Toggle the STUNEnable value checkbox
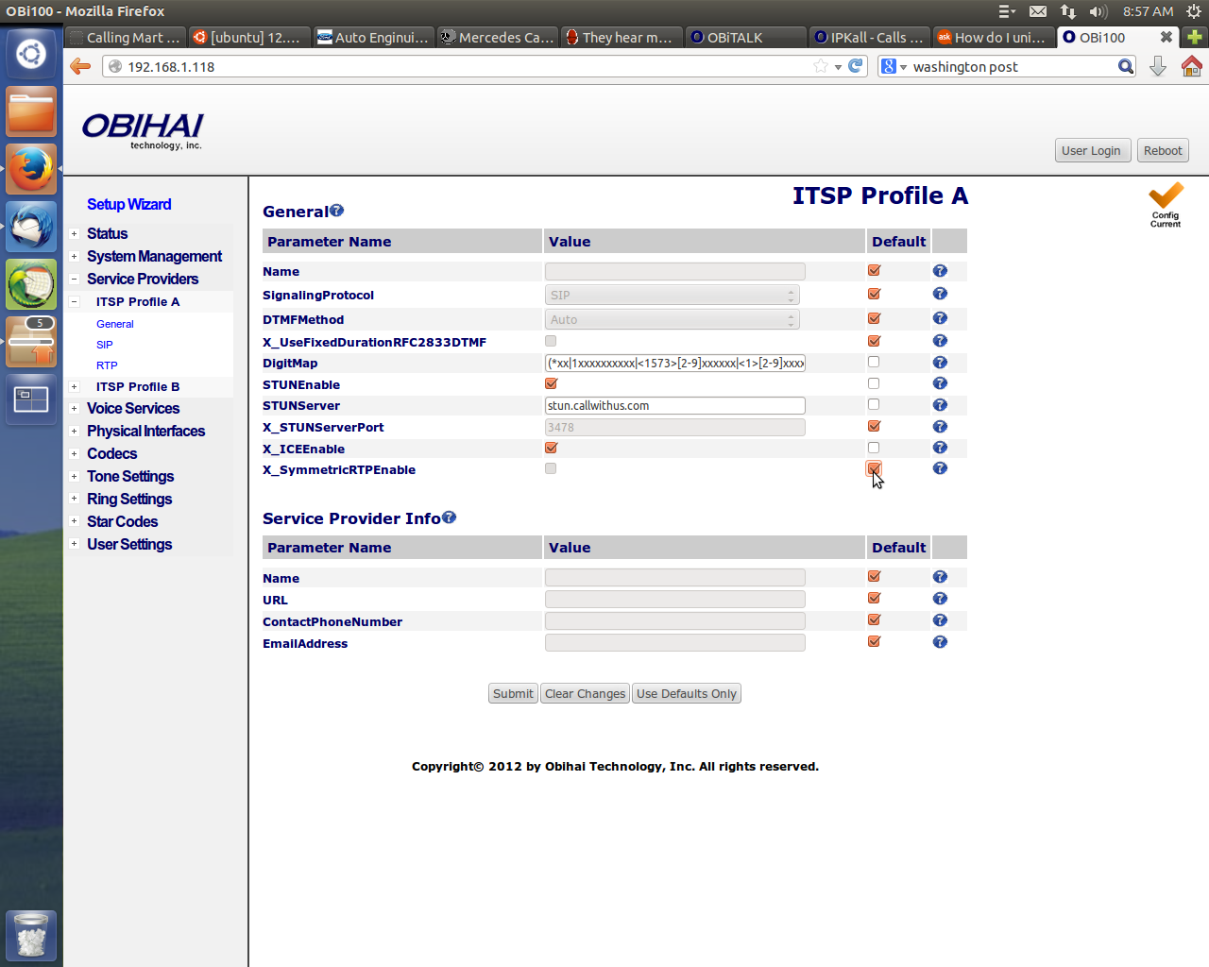 pos(552,383)
